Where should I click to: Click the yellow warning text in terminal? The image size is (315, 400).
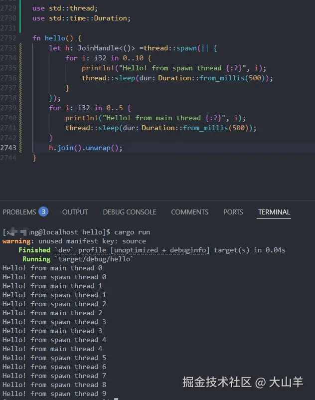pos(16,241)
